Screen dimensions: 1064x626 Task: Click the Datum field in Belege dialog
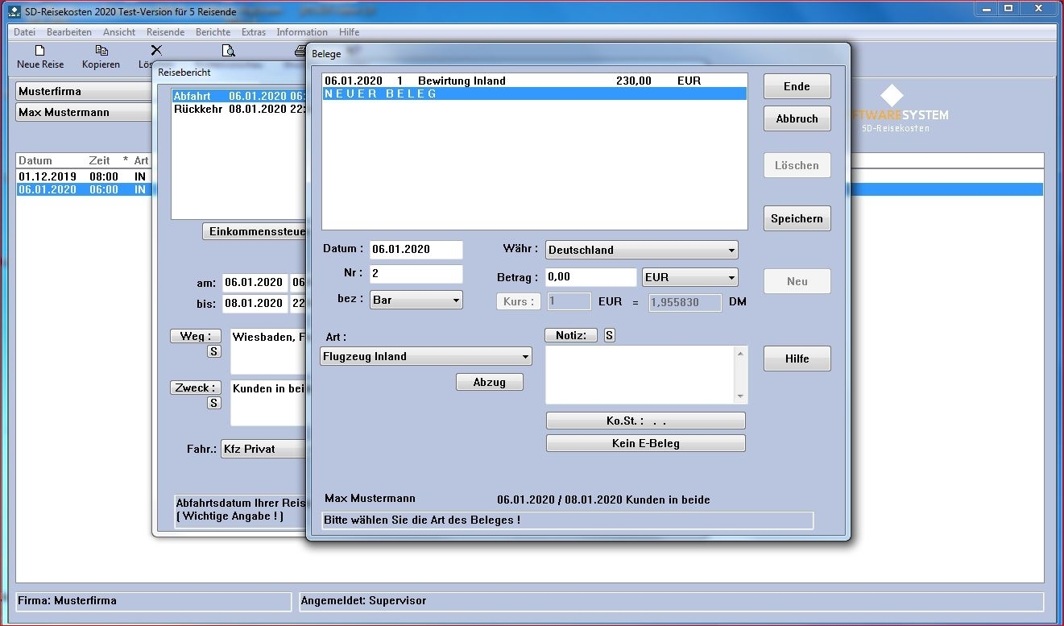[416, 250]
